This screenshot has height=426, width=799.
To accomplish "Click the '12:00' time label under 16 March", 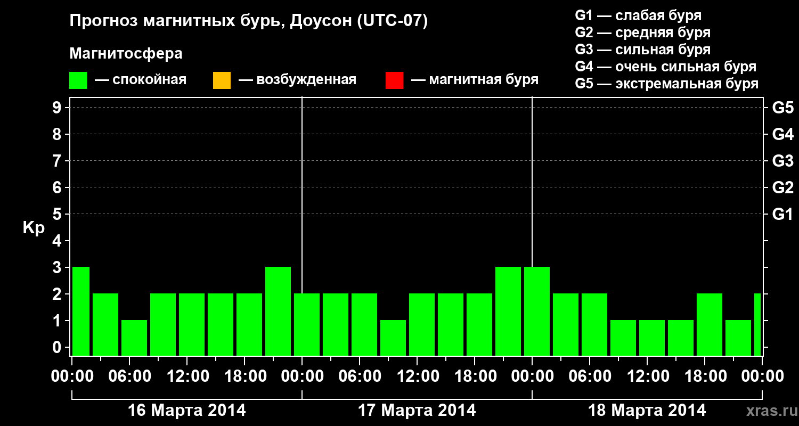I will (187, 376).
